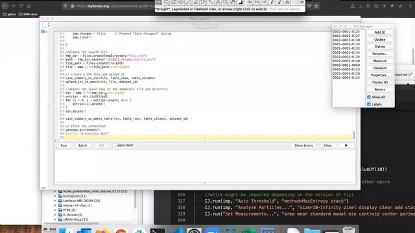Screen dimensions: 415x233
Task: Open Properties... in ROI Manager
Action: pyautogui.click(x=380, y=75)
